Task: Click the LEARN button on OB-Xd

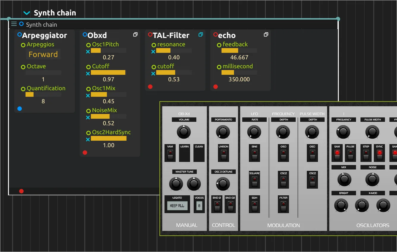Action: (184, 153)
